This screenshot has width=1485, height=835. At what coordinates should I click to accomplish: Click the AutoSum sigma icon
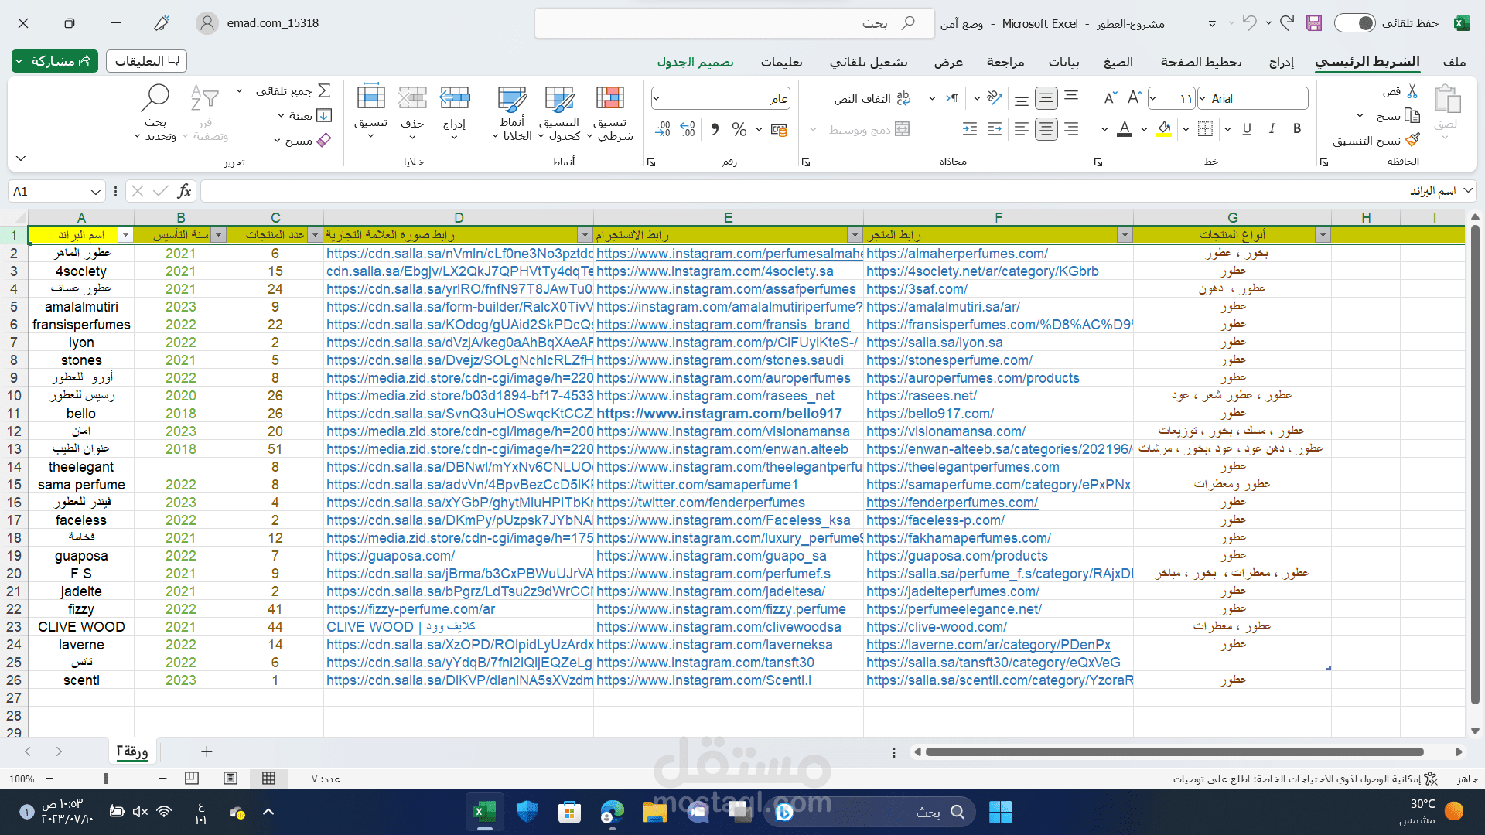[x=325, y=91]
